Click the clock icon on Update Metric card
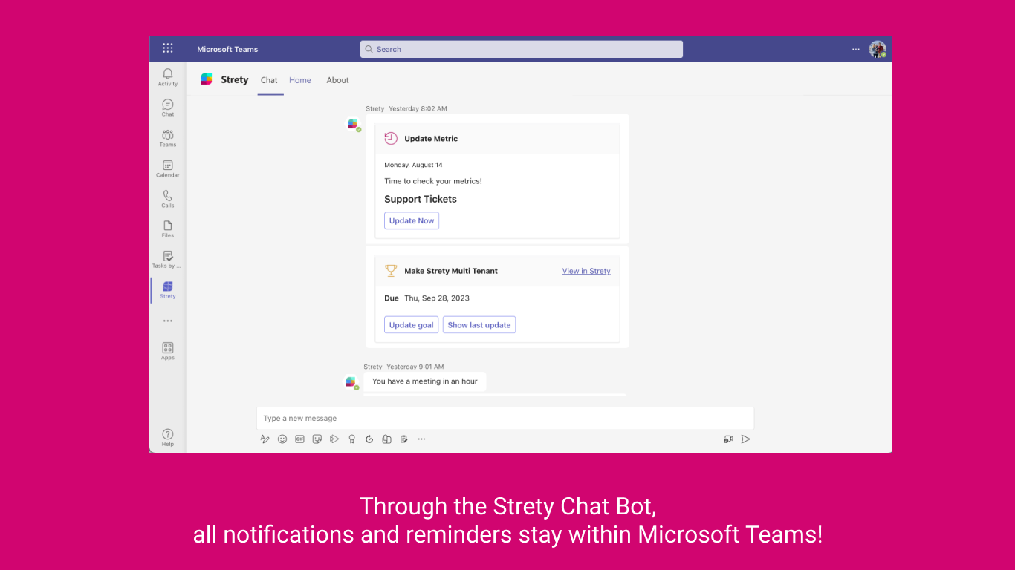The width and height of the screenshot is (1015, 570). coord(391,138)
